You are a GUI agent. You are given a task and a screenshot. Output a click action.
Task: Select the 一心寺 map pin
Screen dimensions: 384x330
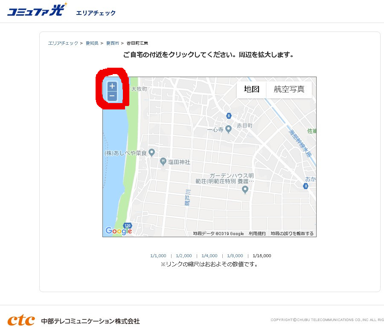click(228, 129)
